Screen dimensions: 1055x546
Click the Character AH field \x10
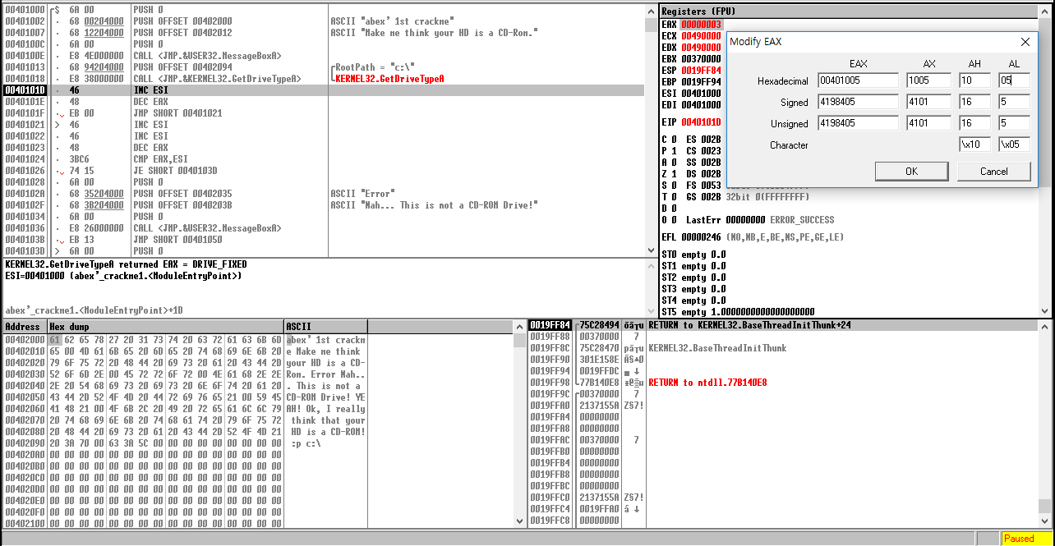pos(974,145)
